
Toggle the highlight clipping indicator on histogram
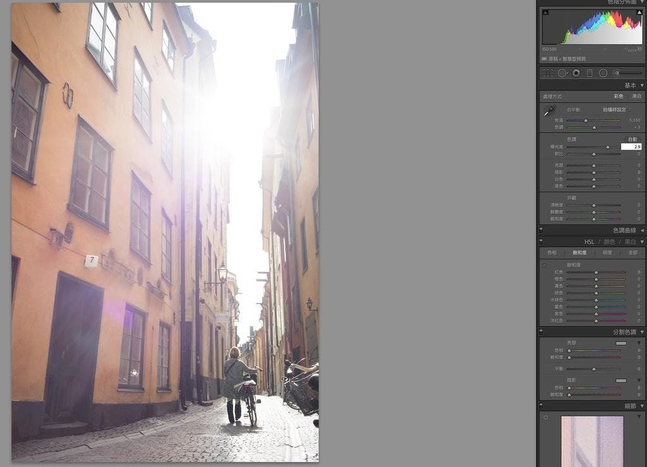tap(639, 13)
